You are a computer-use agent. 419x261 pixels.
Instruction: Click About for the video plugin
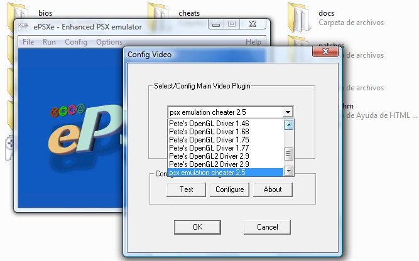pos(273,189)
